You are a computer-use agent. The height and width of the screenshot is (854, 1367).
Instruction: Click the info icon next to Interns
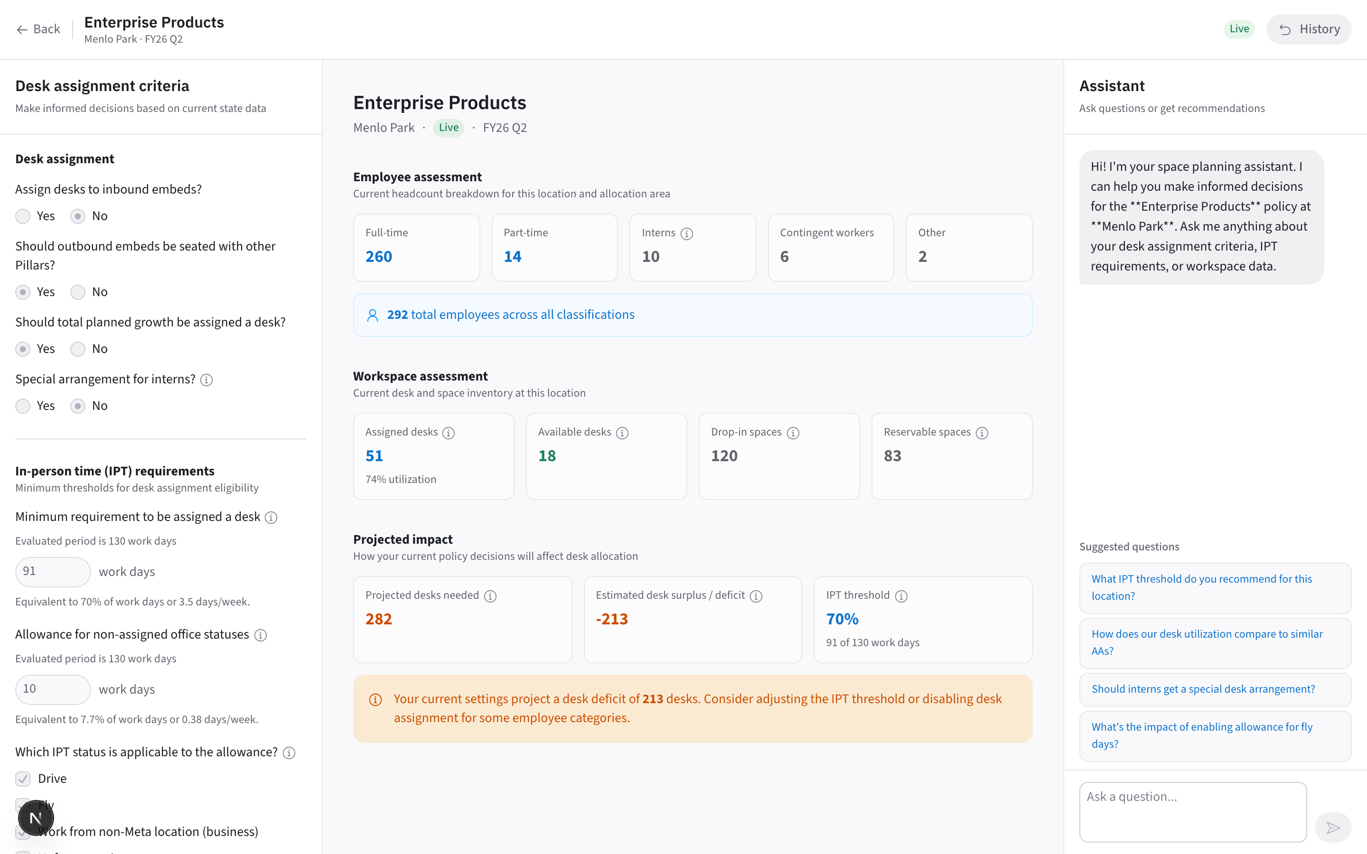(x=686, y=233)
